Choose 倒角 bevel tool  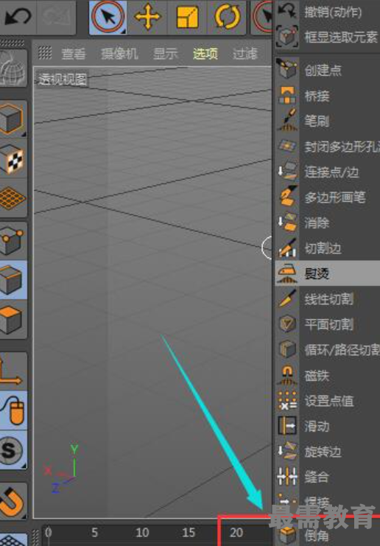tap(327, 536)
